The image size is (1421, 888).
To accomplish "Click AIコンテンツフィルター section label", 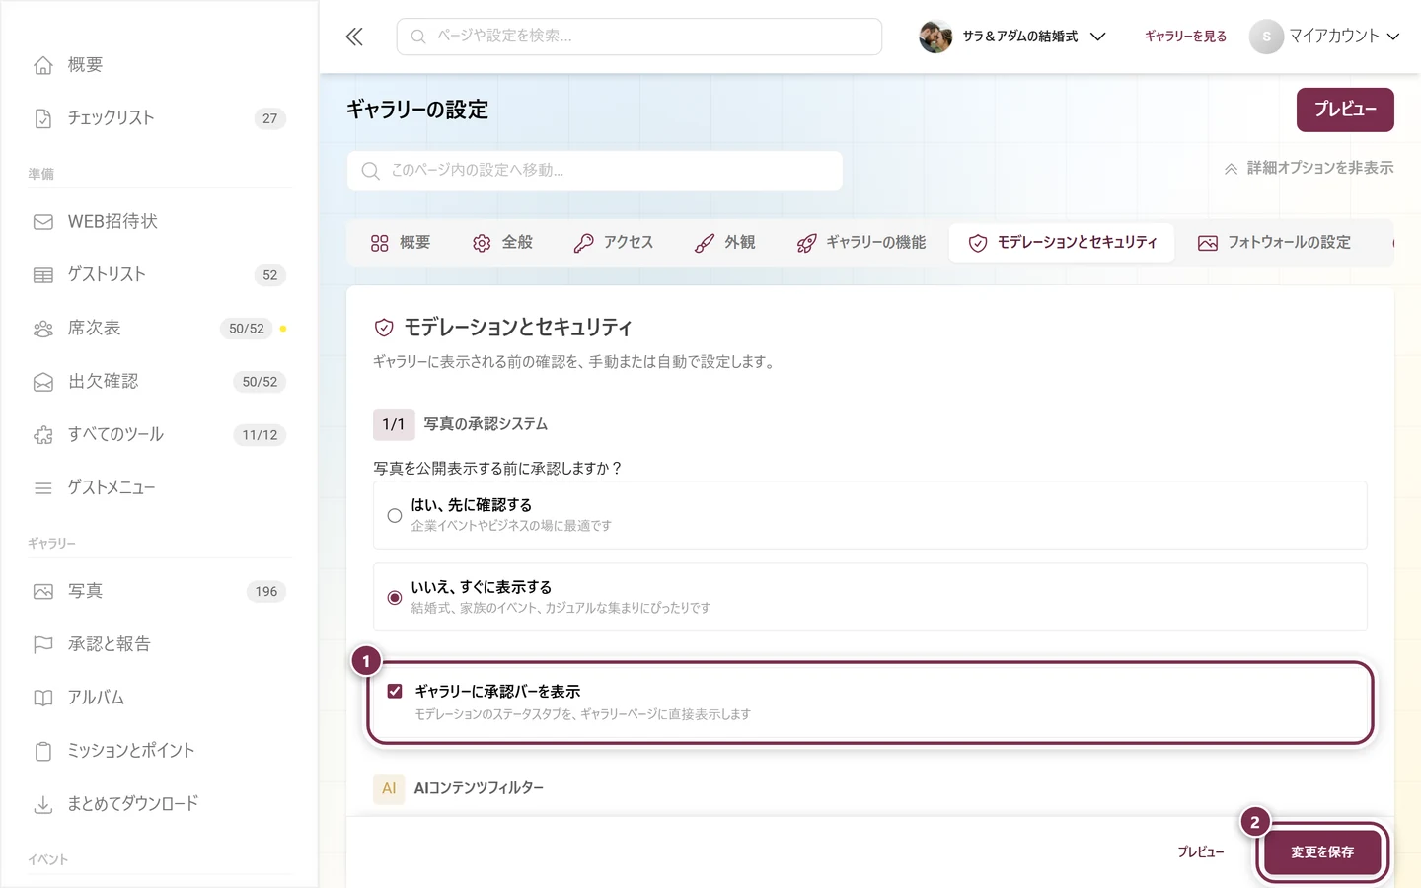I will [479, 788].
